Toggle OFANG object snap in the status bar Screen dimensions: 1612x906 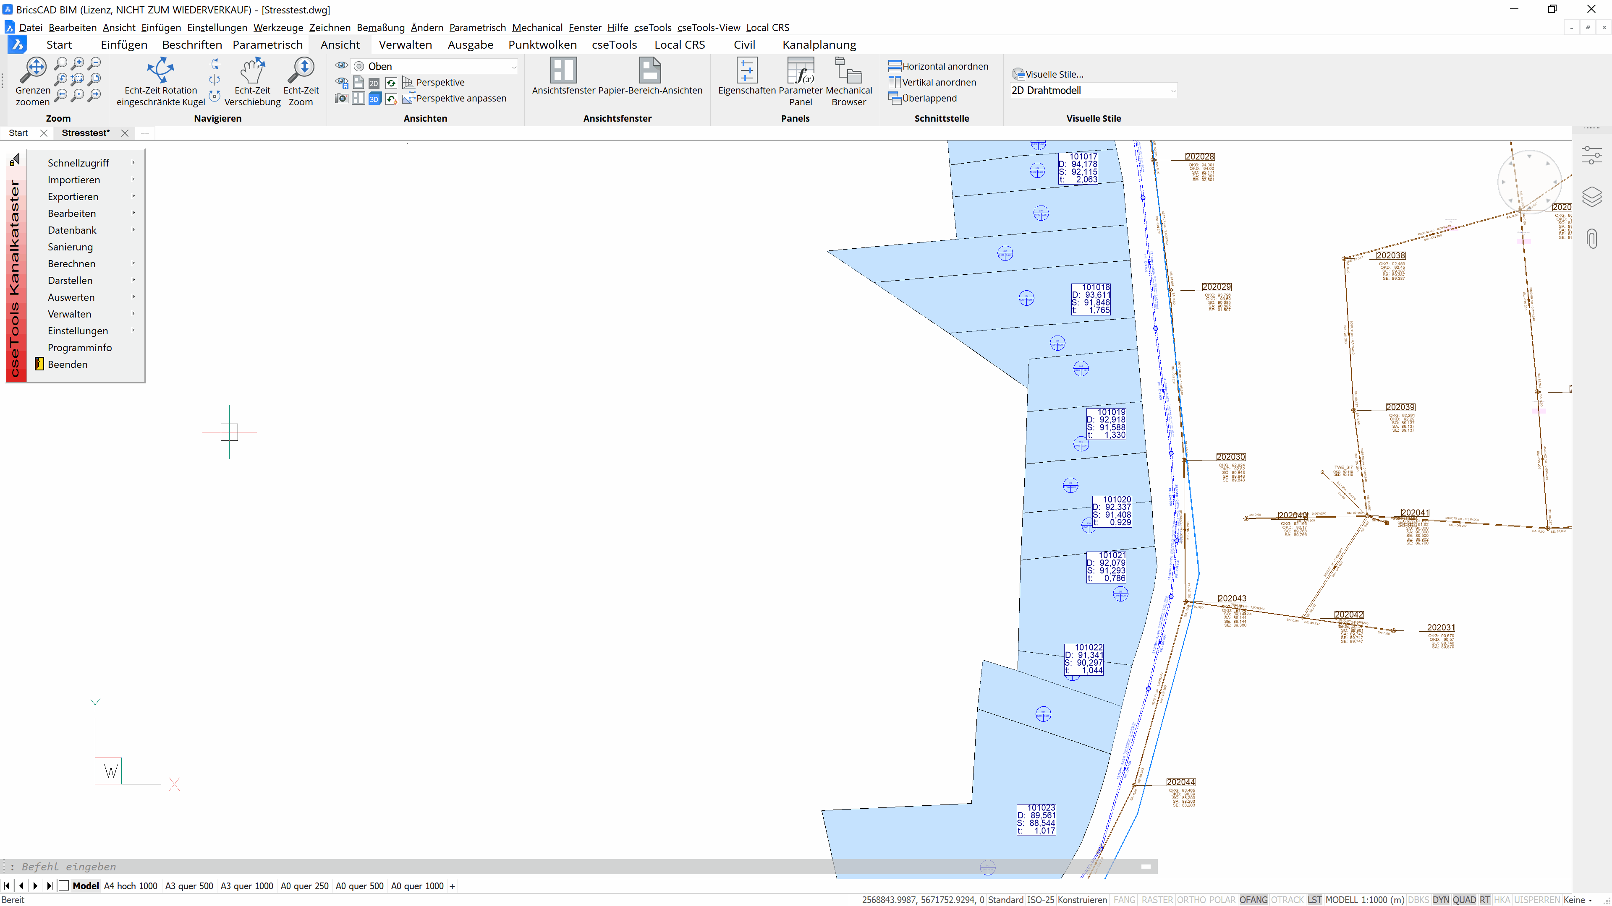click(1253, 900)
